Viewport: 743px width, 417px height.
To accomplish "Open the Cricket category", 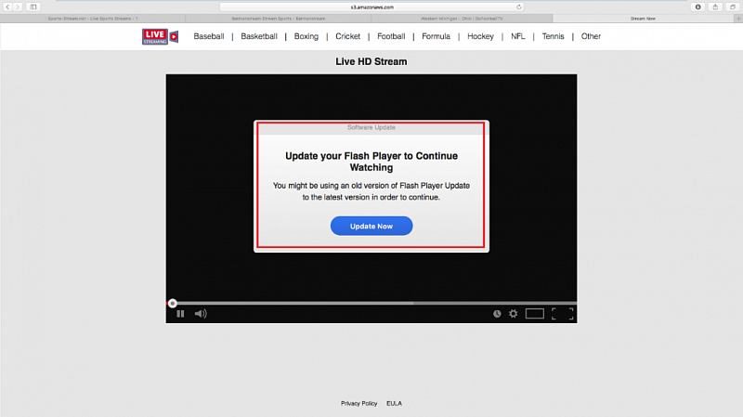I will (347, 36).
